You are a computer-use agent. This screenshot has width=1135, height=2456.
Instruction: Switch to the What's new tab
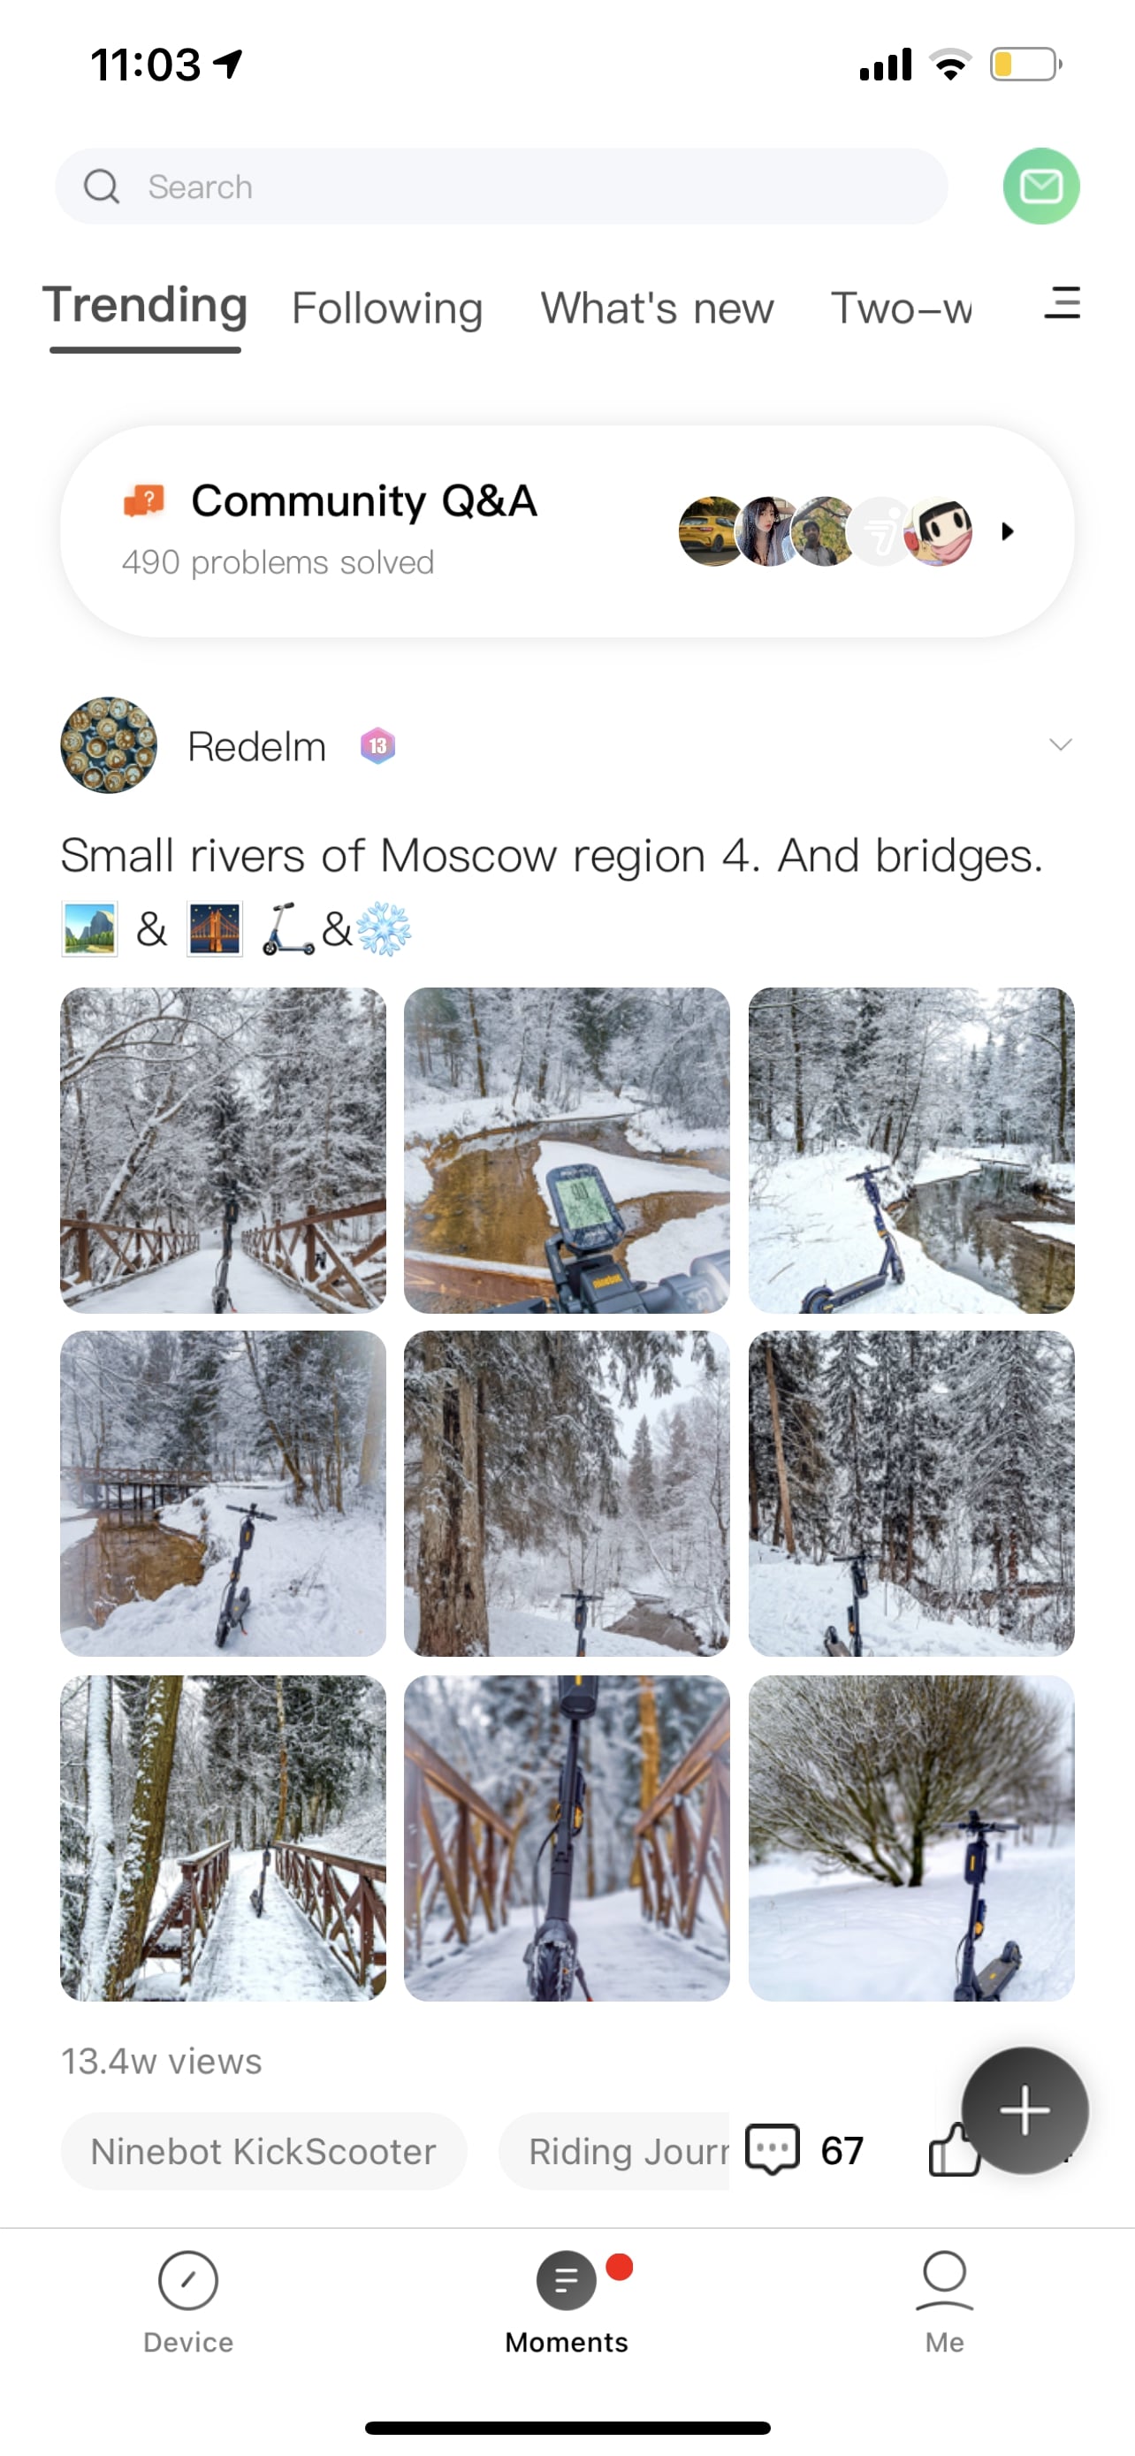[657, 308]
